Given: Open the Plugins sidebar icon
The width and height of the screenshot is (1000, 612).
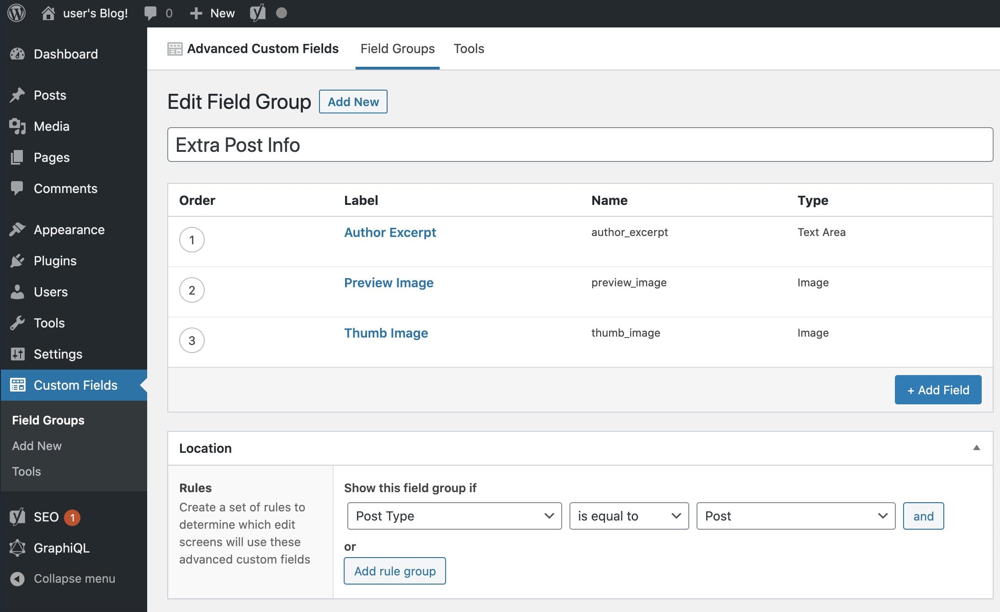Looking at the screenshot, I should point(18,260).
